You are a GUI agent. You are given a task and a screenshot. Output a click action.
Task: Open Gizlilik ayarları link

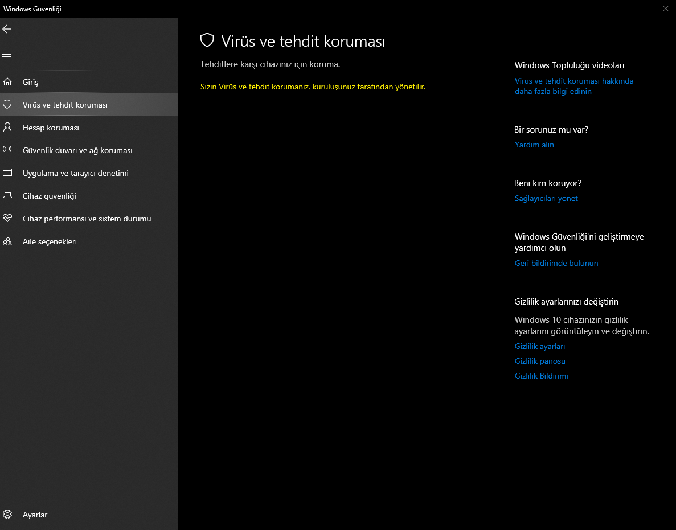[x=540, y=346]
